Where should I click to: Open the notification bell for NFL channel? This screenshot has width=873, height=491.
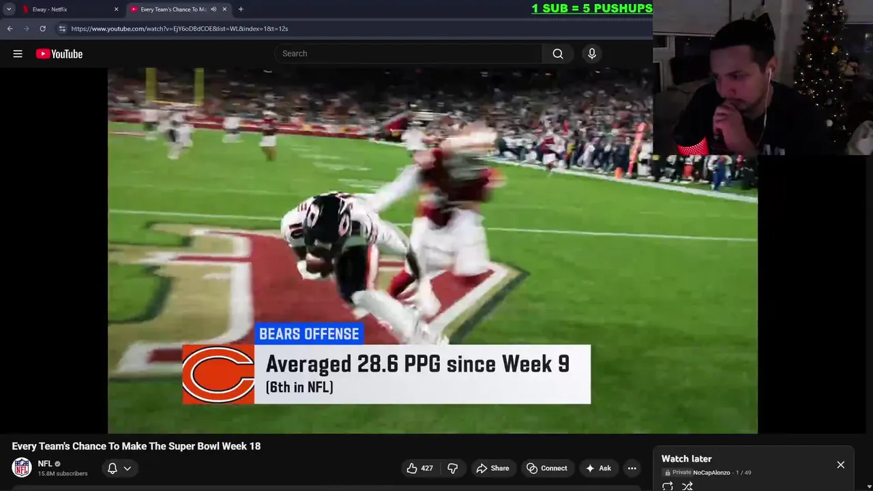tap(113, 468)
